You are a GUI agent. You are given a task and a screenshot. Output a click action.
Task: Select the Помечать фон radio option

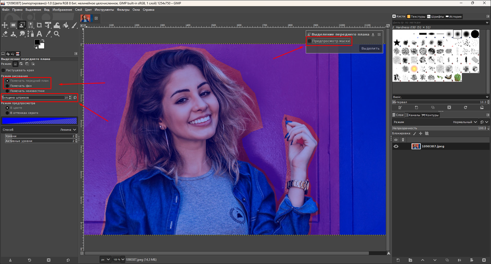click(x=7, y=86)
